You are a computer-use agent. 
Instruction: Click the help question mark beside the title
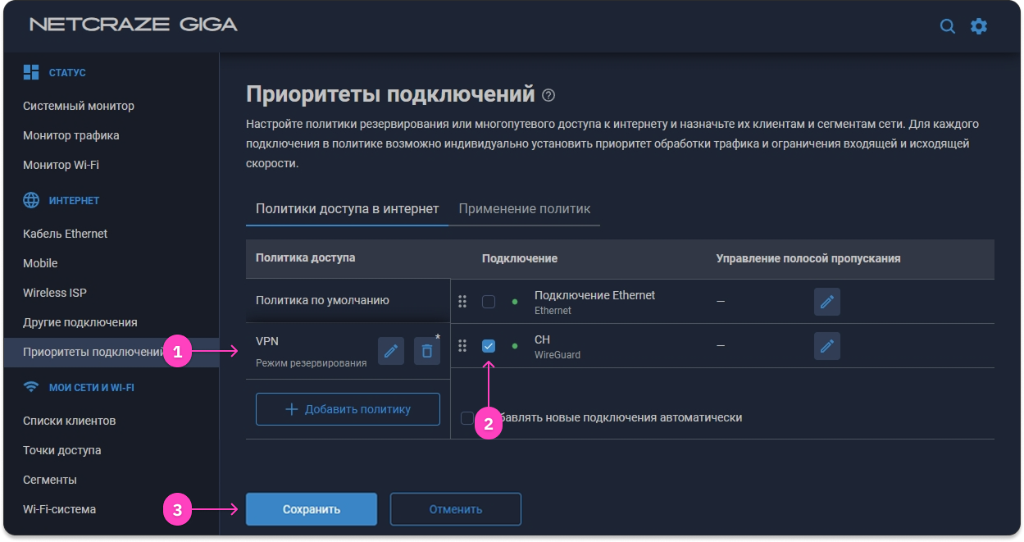(548, 95)
